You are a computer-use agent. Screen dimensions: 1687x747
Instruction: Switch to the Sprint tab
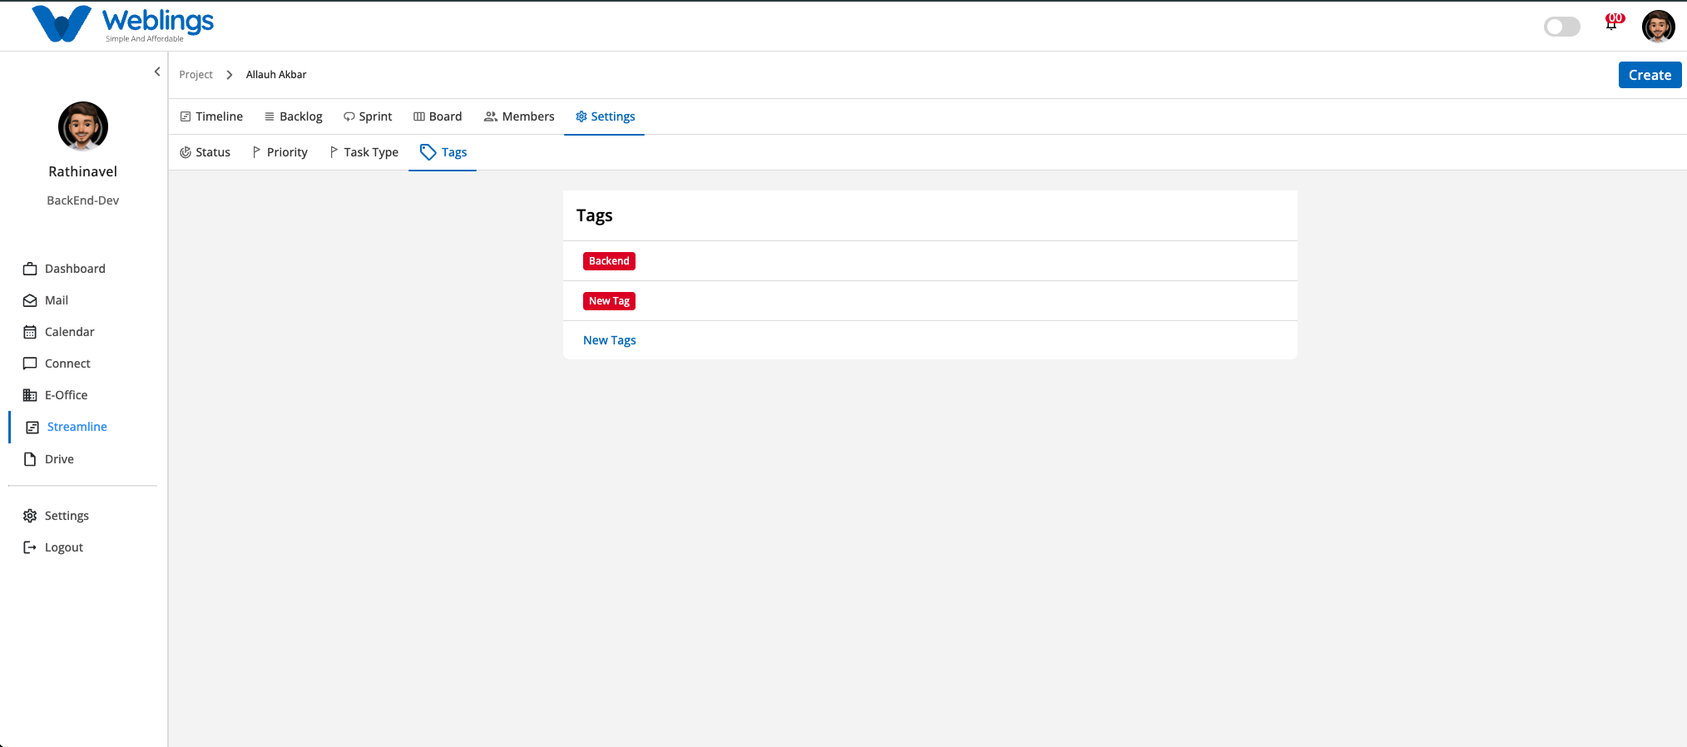(x=368, y=116)
